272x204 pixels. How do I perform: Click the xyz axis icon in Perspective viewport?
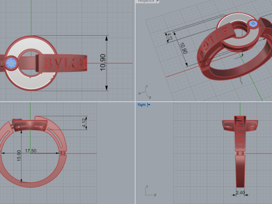pos(145,92)
